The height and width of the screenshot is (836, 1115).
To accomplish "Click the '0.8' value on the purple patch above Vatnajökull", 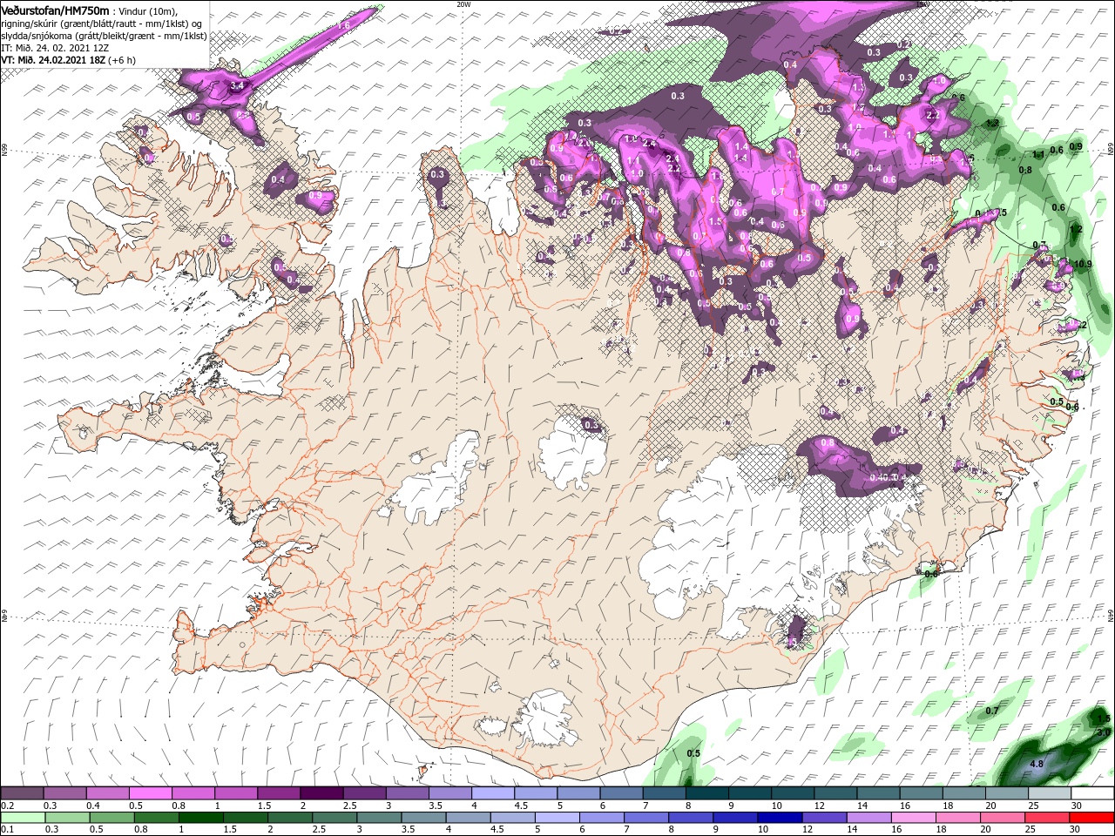I will coord(828,443).
